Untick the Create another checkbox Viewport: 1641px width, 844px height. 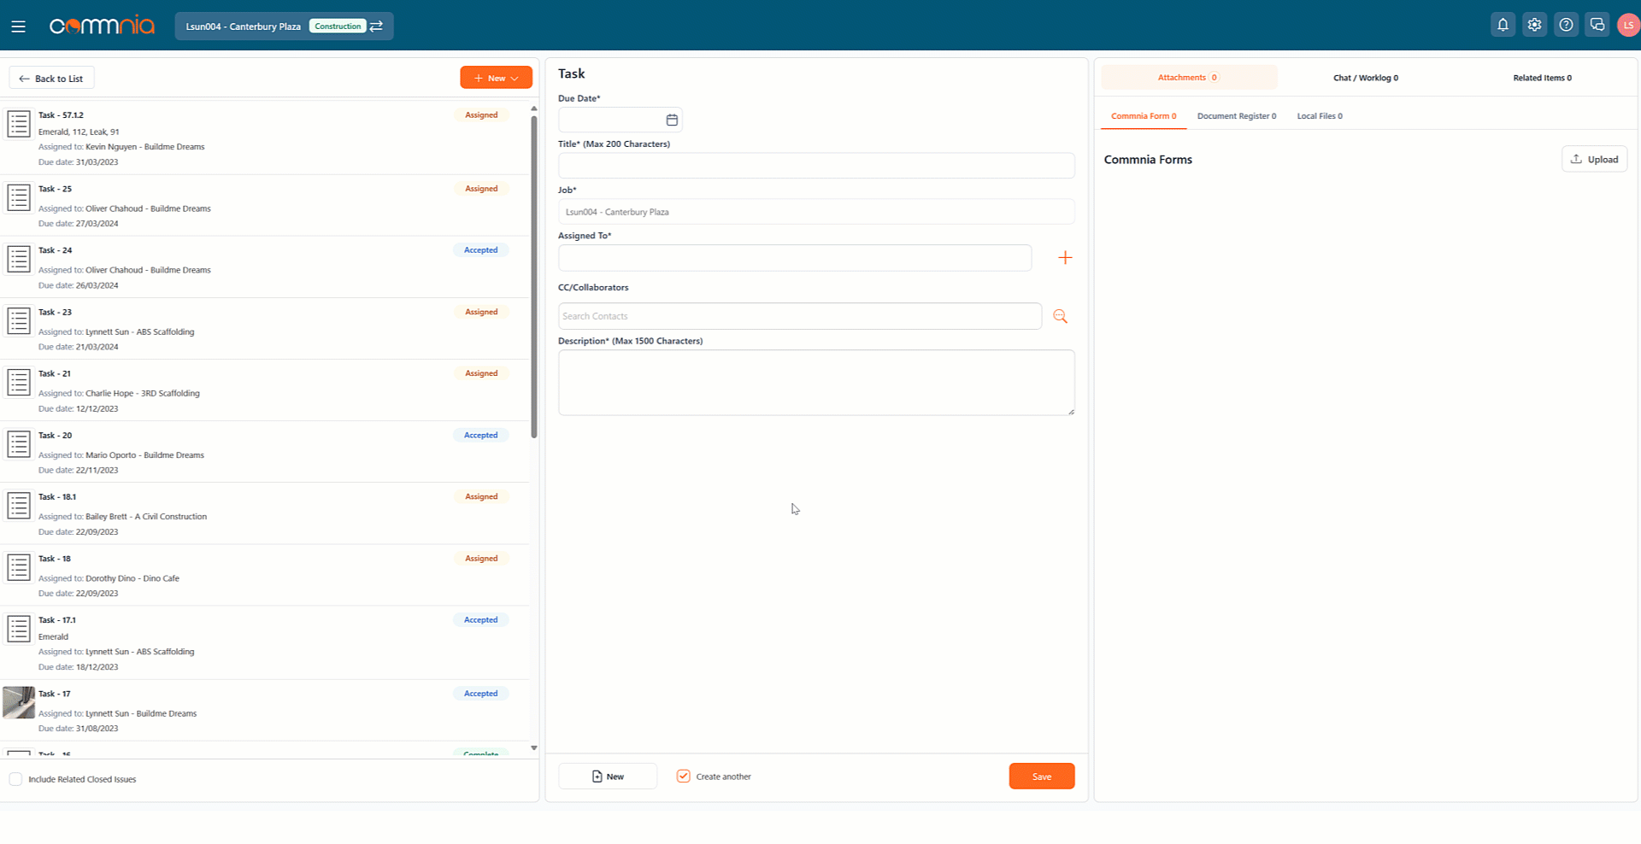pos(683,776)
